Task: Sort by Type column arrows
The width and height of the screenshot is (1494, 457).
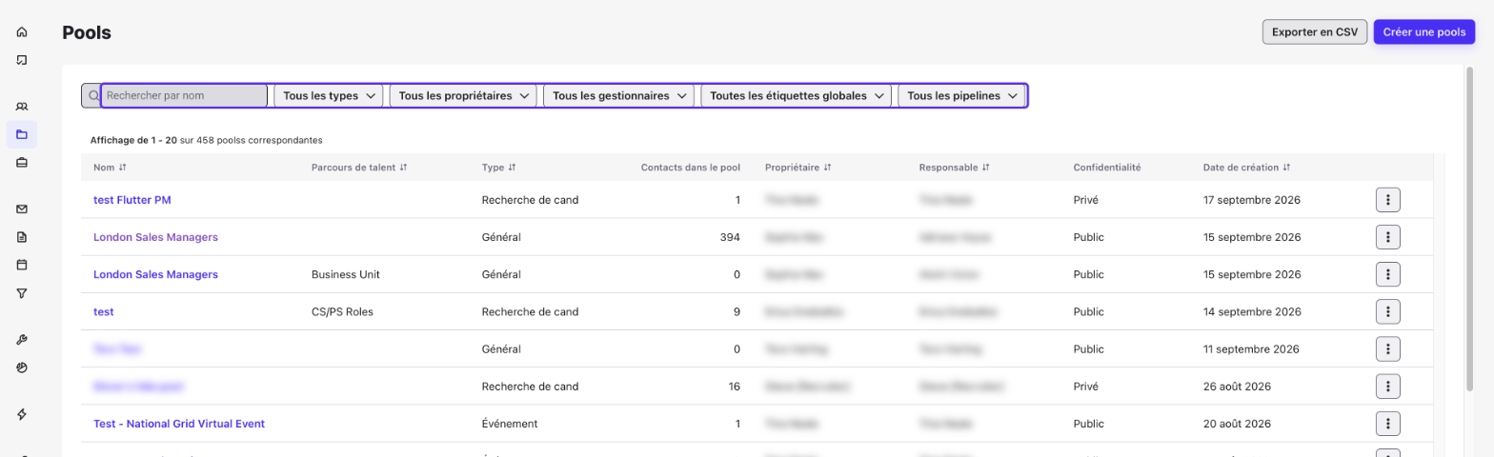Action: point(513,168)
